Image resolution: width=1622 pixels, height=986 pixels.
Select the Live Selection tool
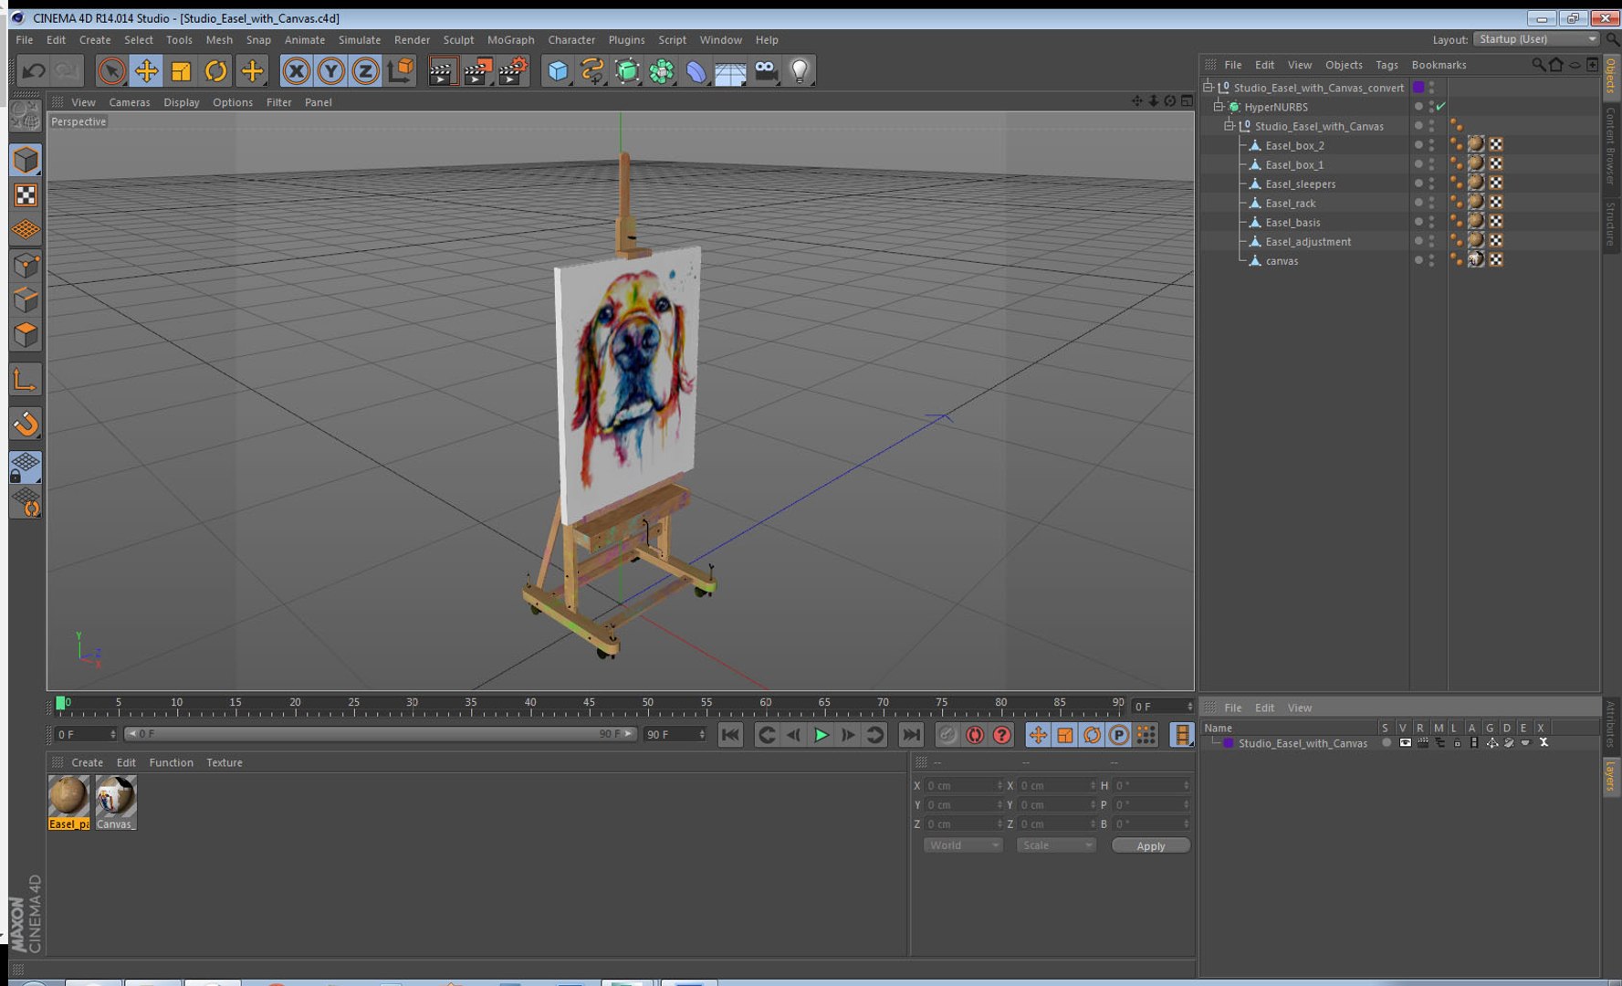(x=111, y=70)
